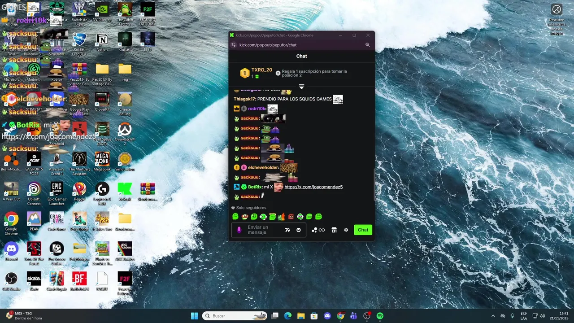Click the TXRO_20 top gifter name

click(x=261, y=70)
